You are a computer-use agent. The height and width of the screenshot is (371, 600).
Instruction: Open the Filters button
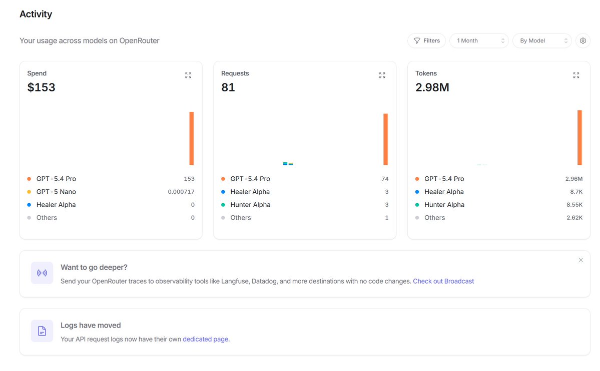426,41
